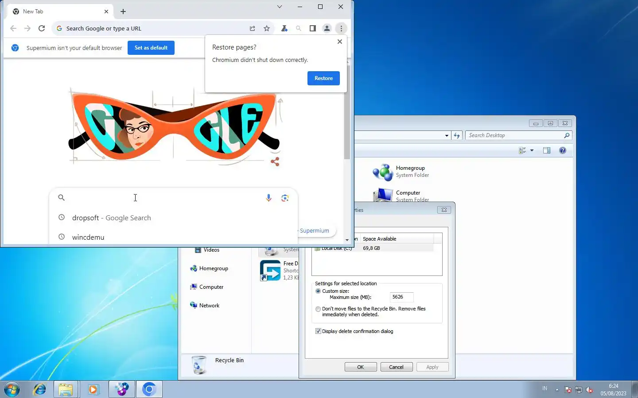The width and height of the screenshot is (638, 398).
Task: Open Windows Explorer from the taskbar
Action: [x=66, y=389]
